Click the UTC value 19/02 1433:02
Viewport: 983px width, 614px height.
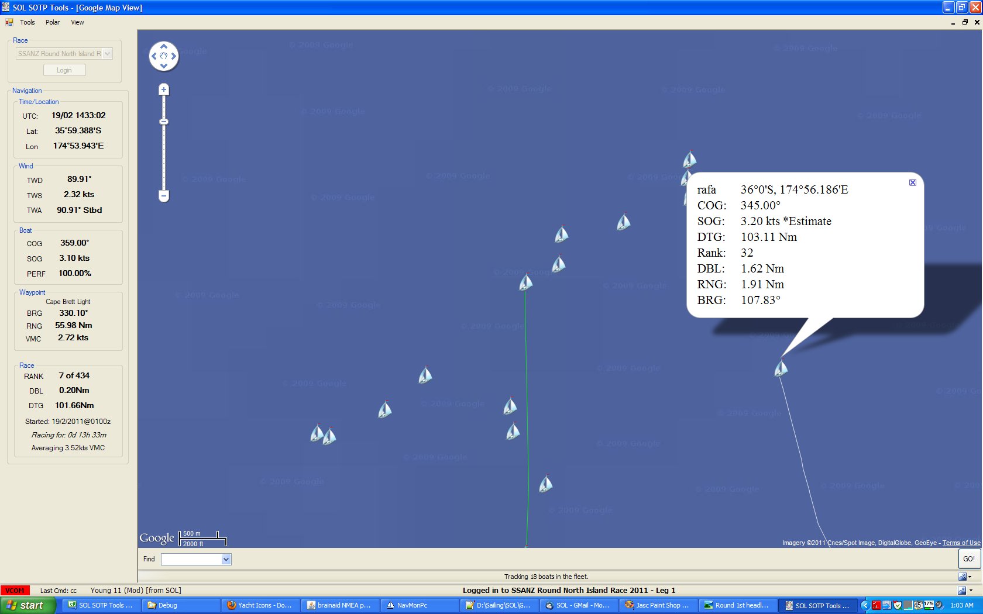tap(78, 115)
